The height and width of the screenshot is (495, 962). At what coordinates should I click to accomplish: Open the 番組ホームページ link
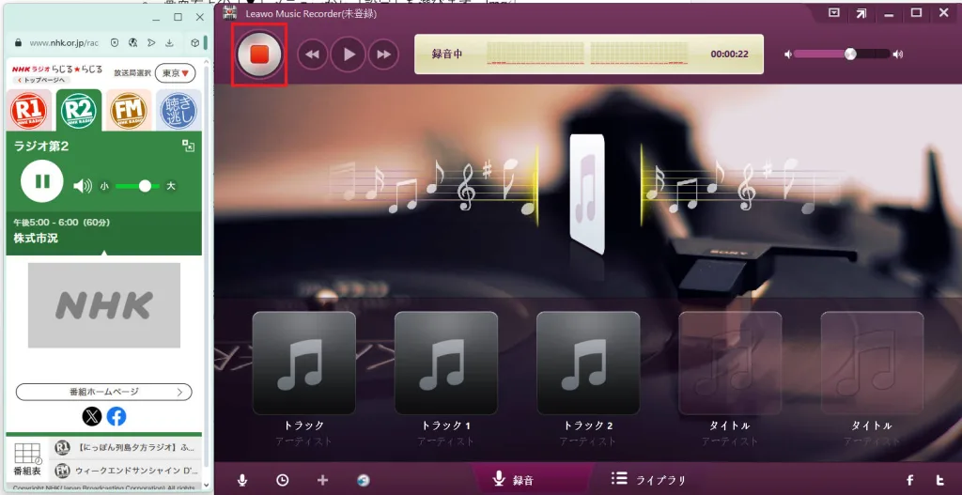point(103,392)
